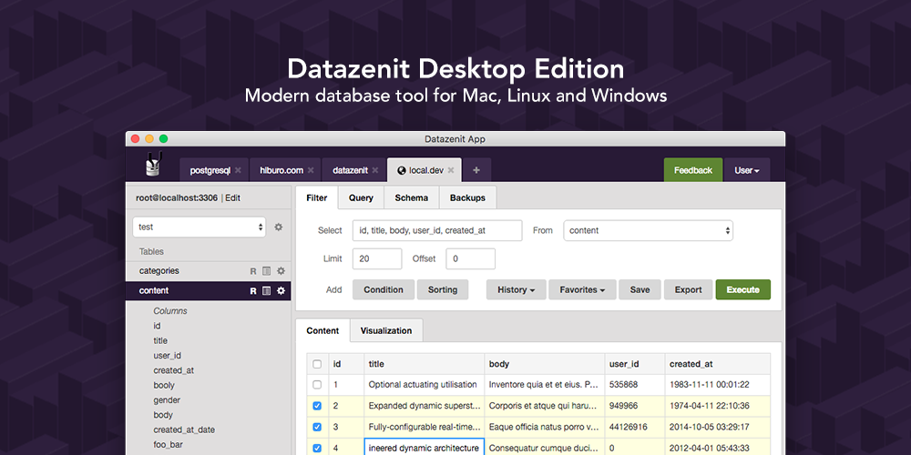The width and height of the screenshot is (911, 455).
Task: Expand the From table dropdown showing content
Action: tap(648, 231)
